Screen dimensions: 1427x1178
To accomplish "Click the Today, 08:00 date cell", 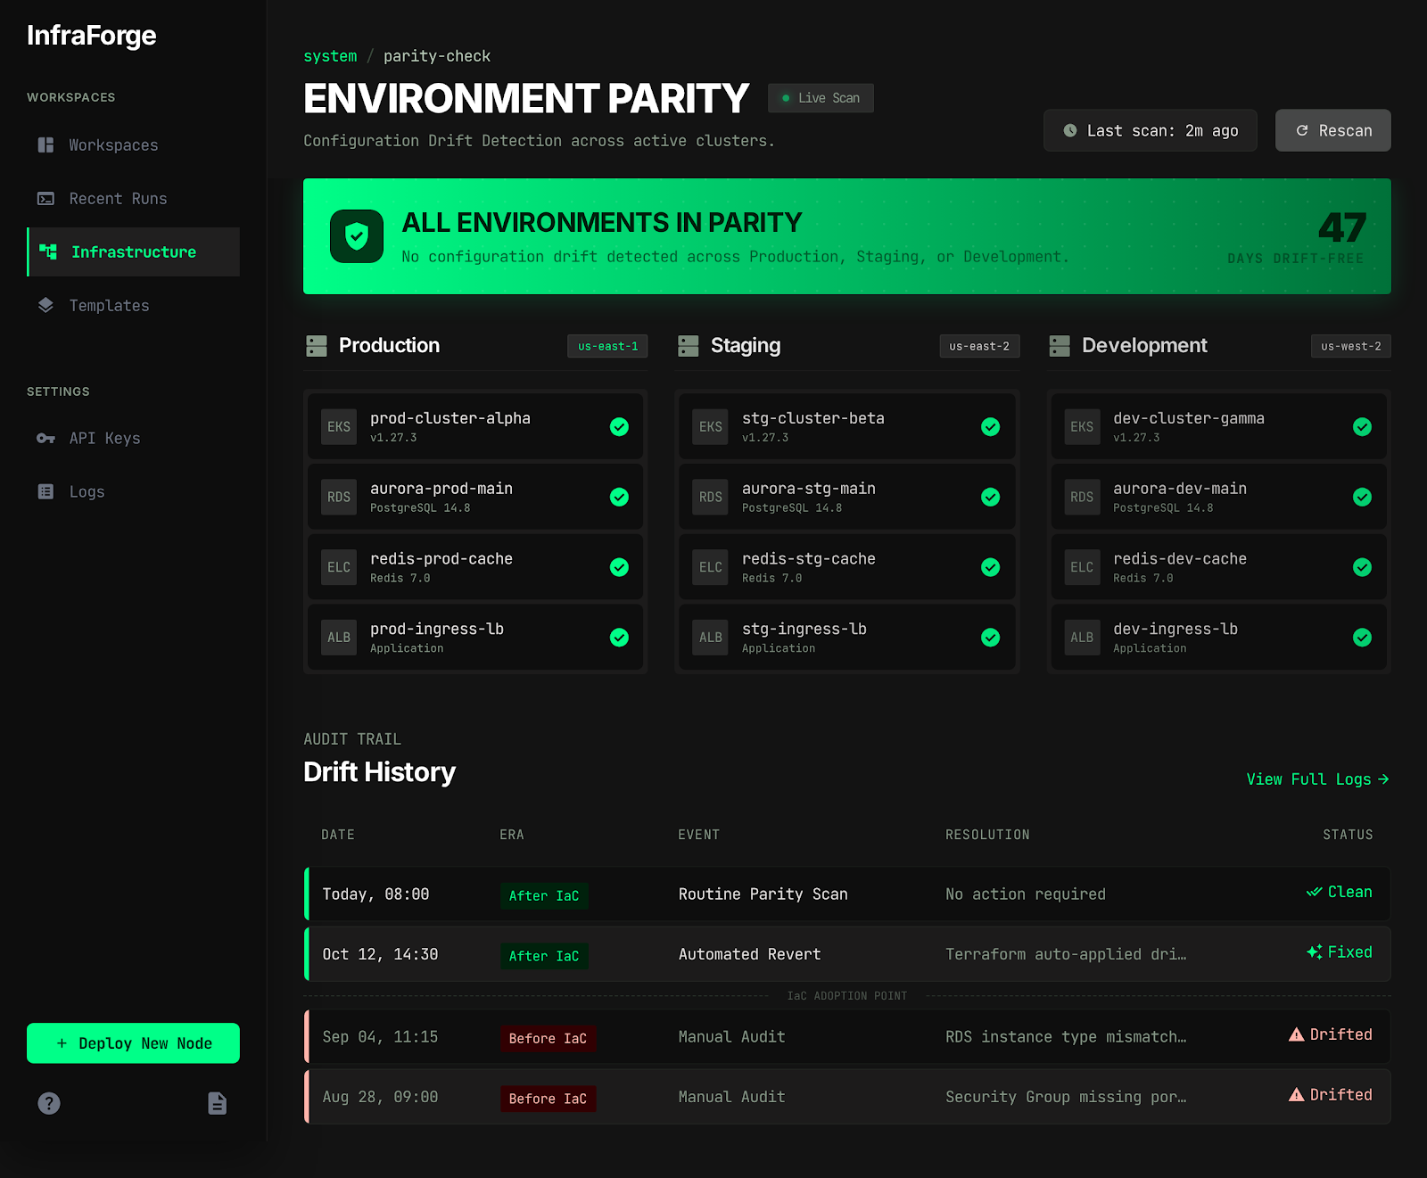I will click(x=375, y=894).
